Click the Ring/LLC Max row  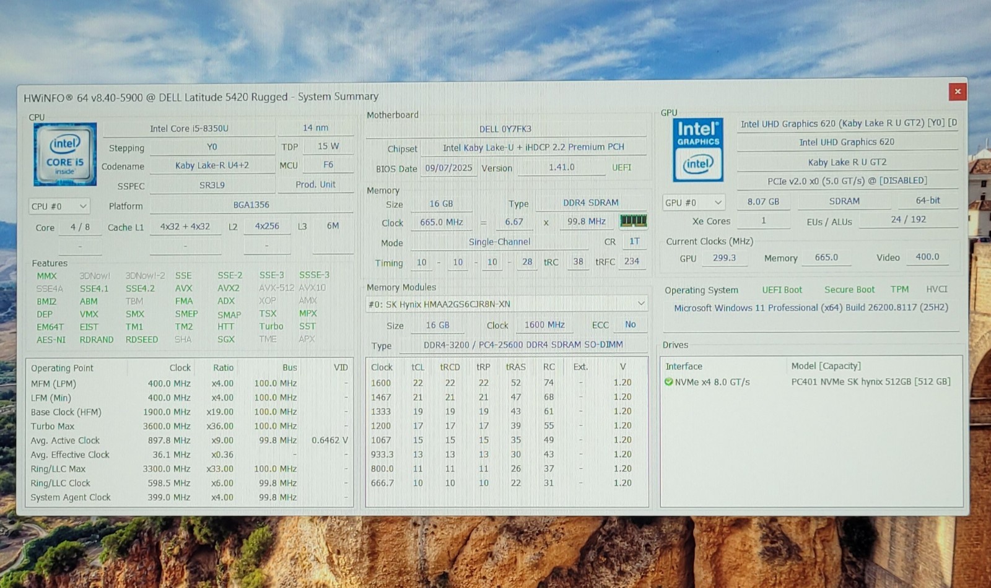coord(189,469)
